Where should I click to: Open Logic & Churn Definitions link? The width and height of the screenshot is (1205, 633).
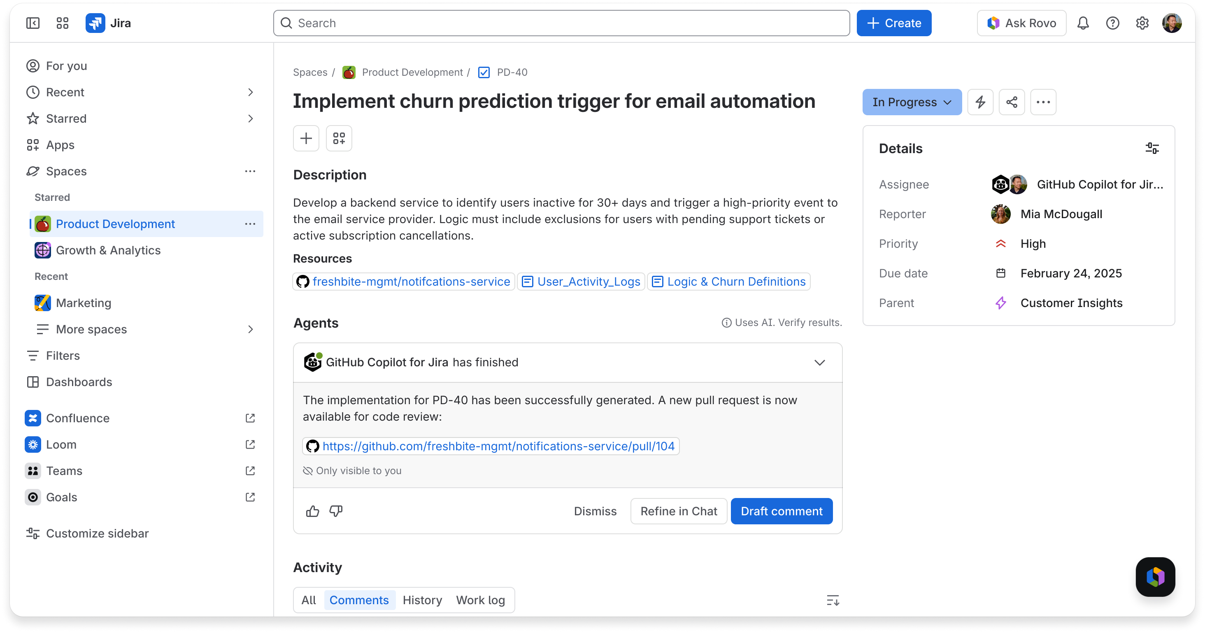click(728, 282)
